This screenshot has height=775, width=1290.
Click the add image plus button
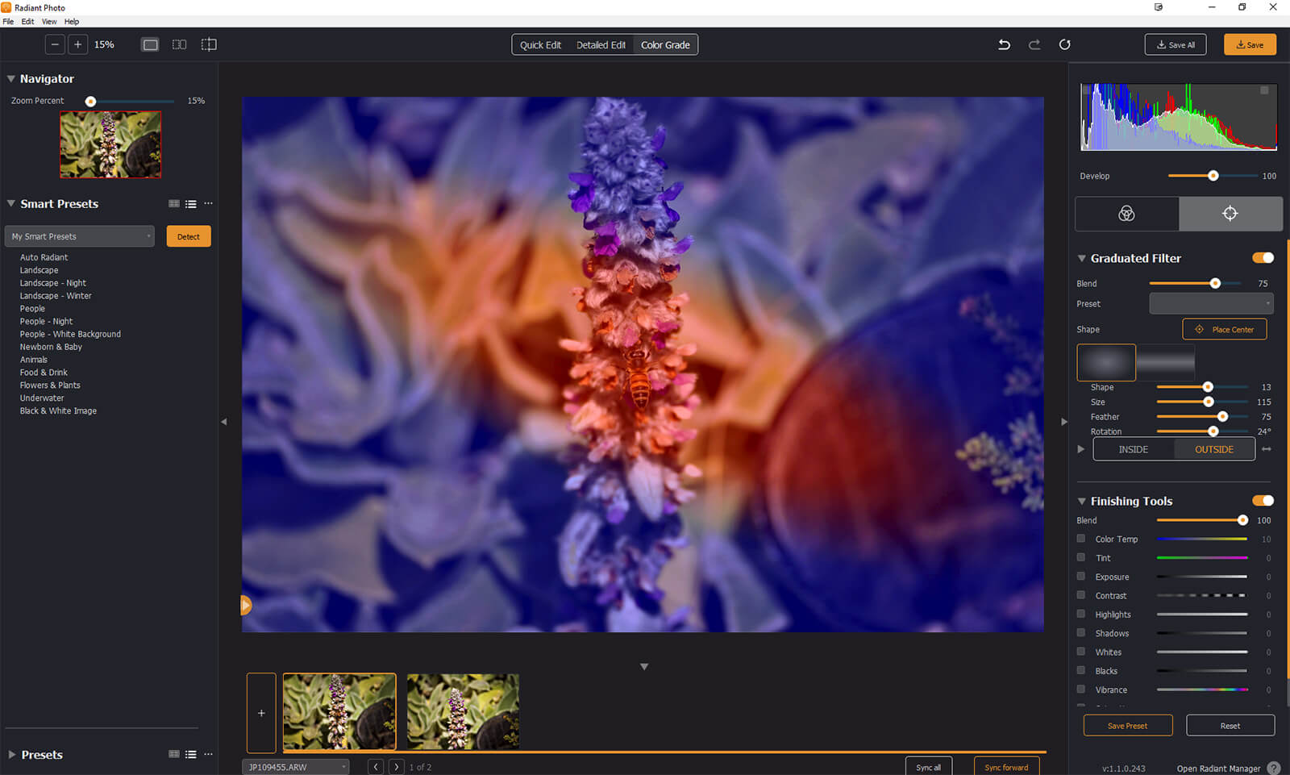pyautogui.click(x=261, y=713)
